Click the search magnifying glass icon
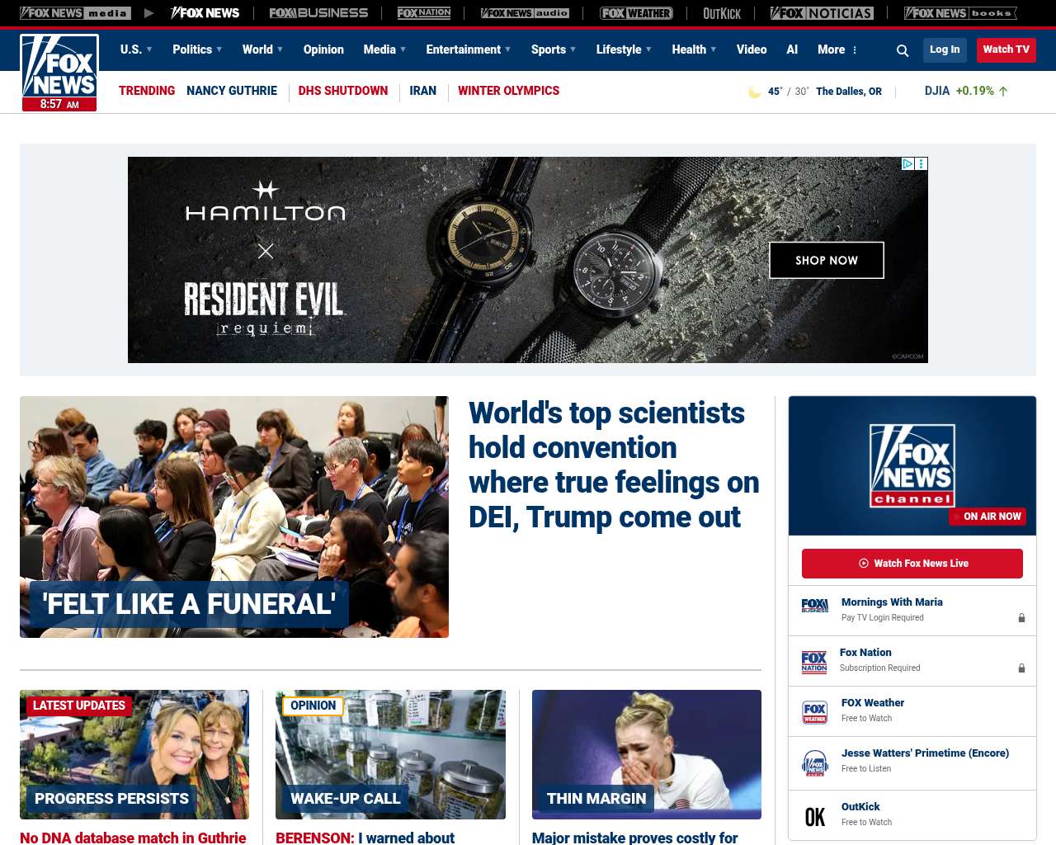 (903, 50)
